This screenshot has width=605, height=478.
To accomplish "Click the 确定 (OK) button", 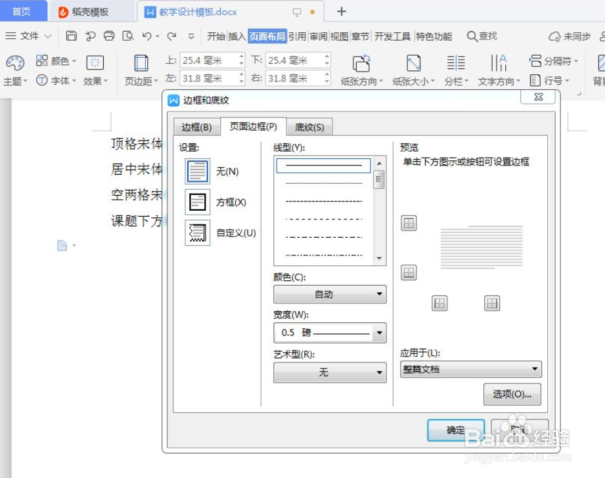I will pyautogui.click(x=455, y=431).
